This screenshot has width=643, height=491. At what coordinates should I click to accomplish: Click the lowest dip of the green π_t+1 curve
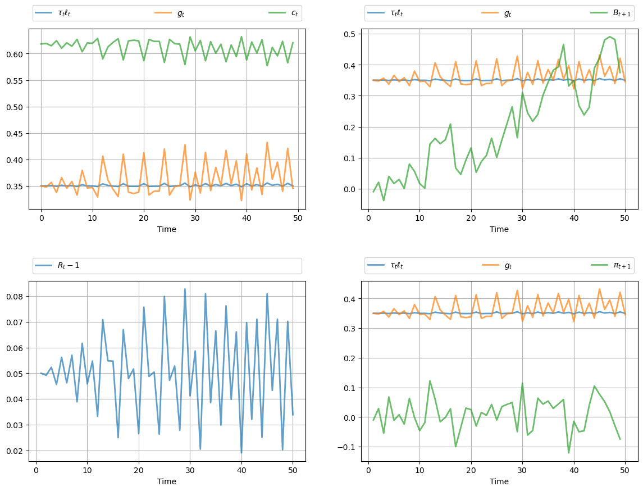click(x=568, y=452)
